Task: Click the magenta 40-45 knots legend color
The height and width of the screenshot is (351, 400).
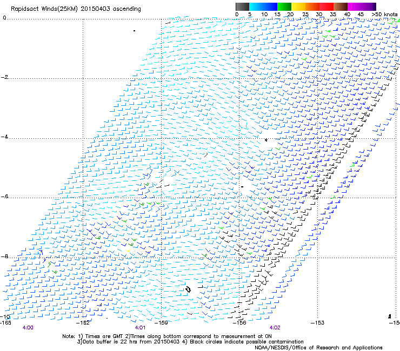Action: pos(355,6)
